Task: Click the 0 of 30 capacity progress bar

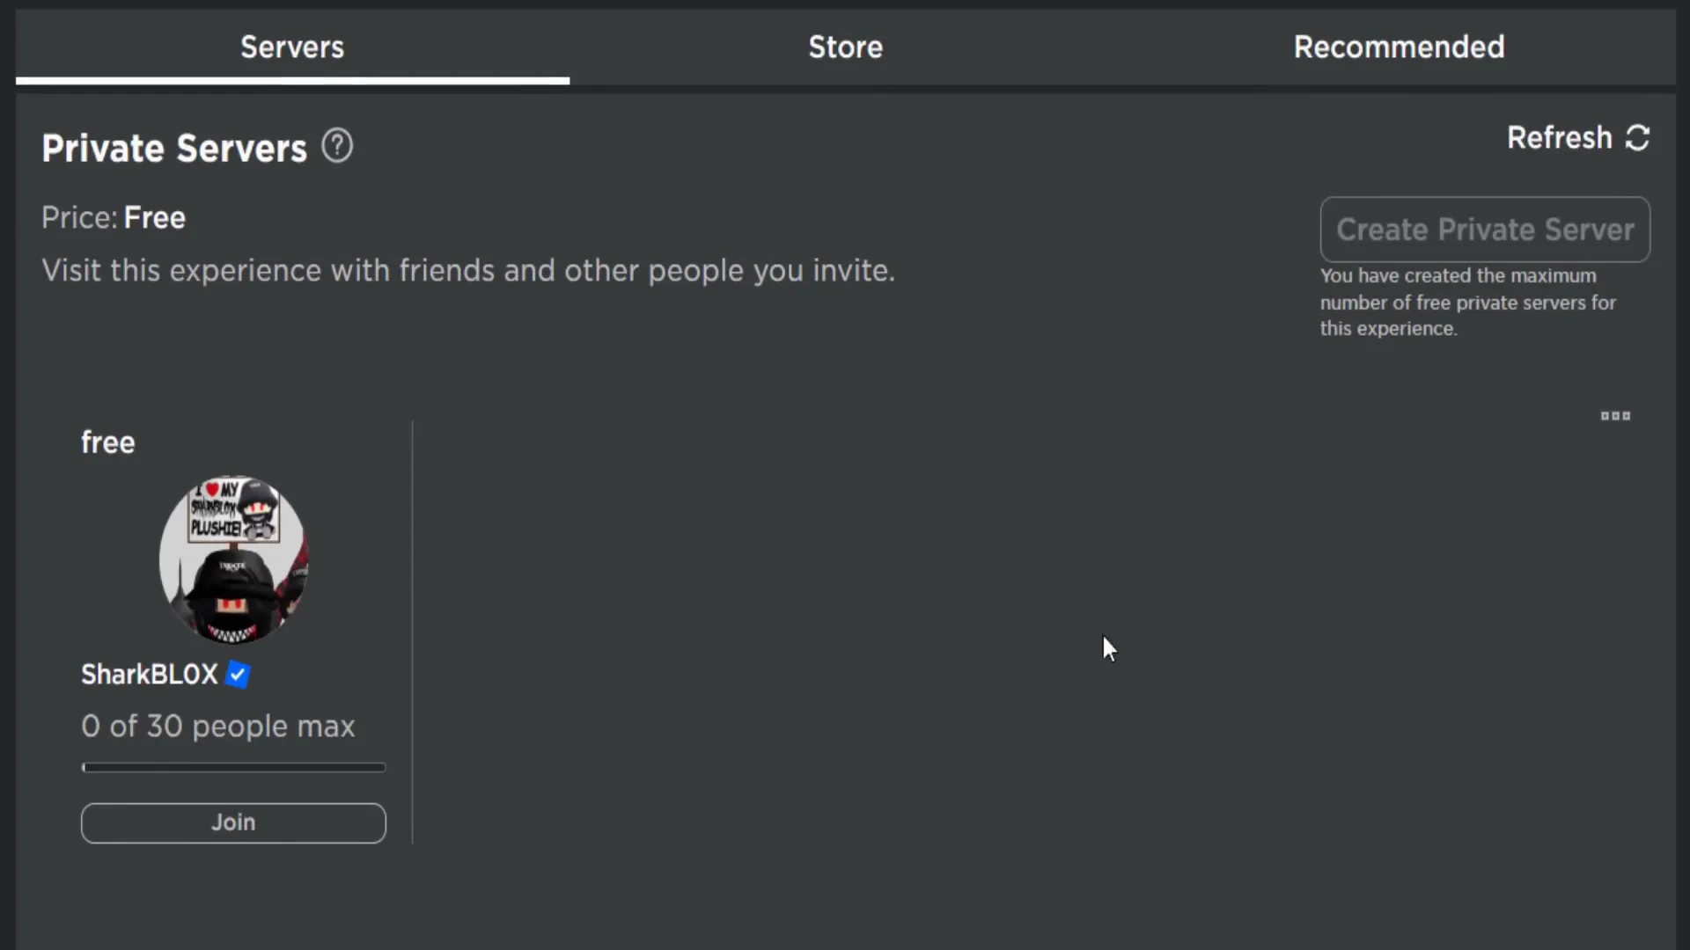Action: click(x=232, y=767)
